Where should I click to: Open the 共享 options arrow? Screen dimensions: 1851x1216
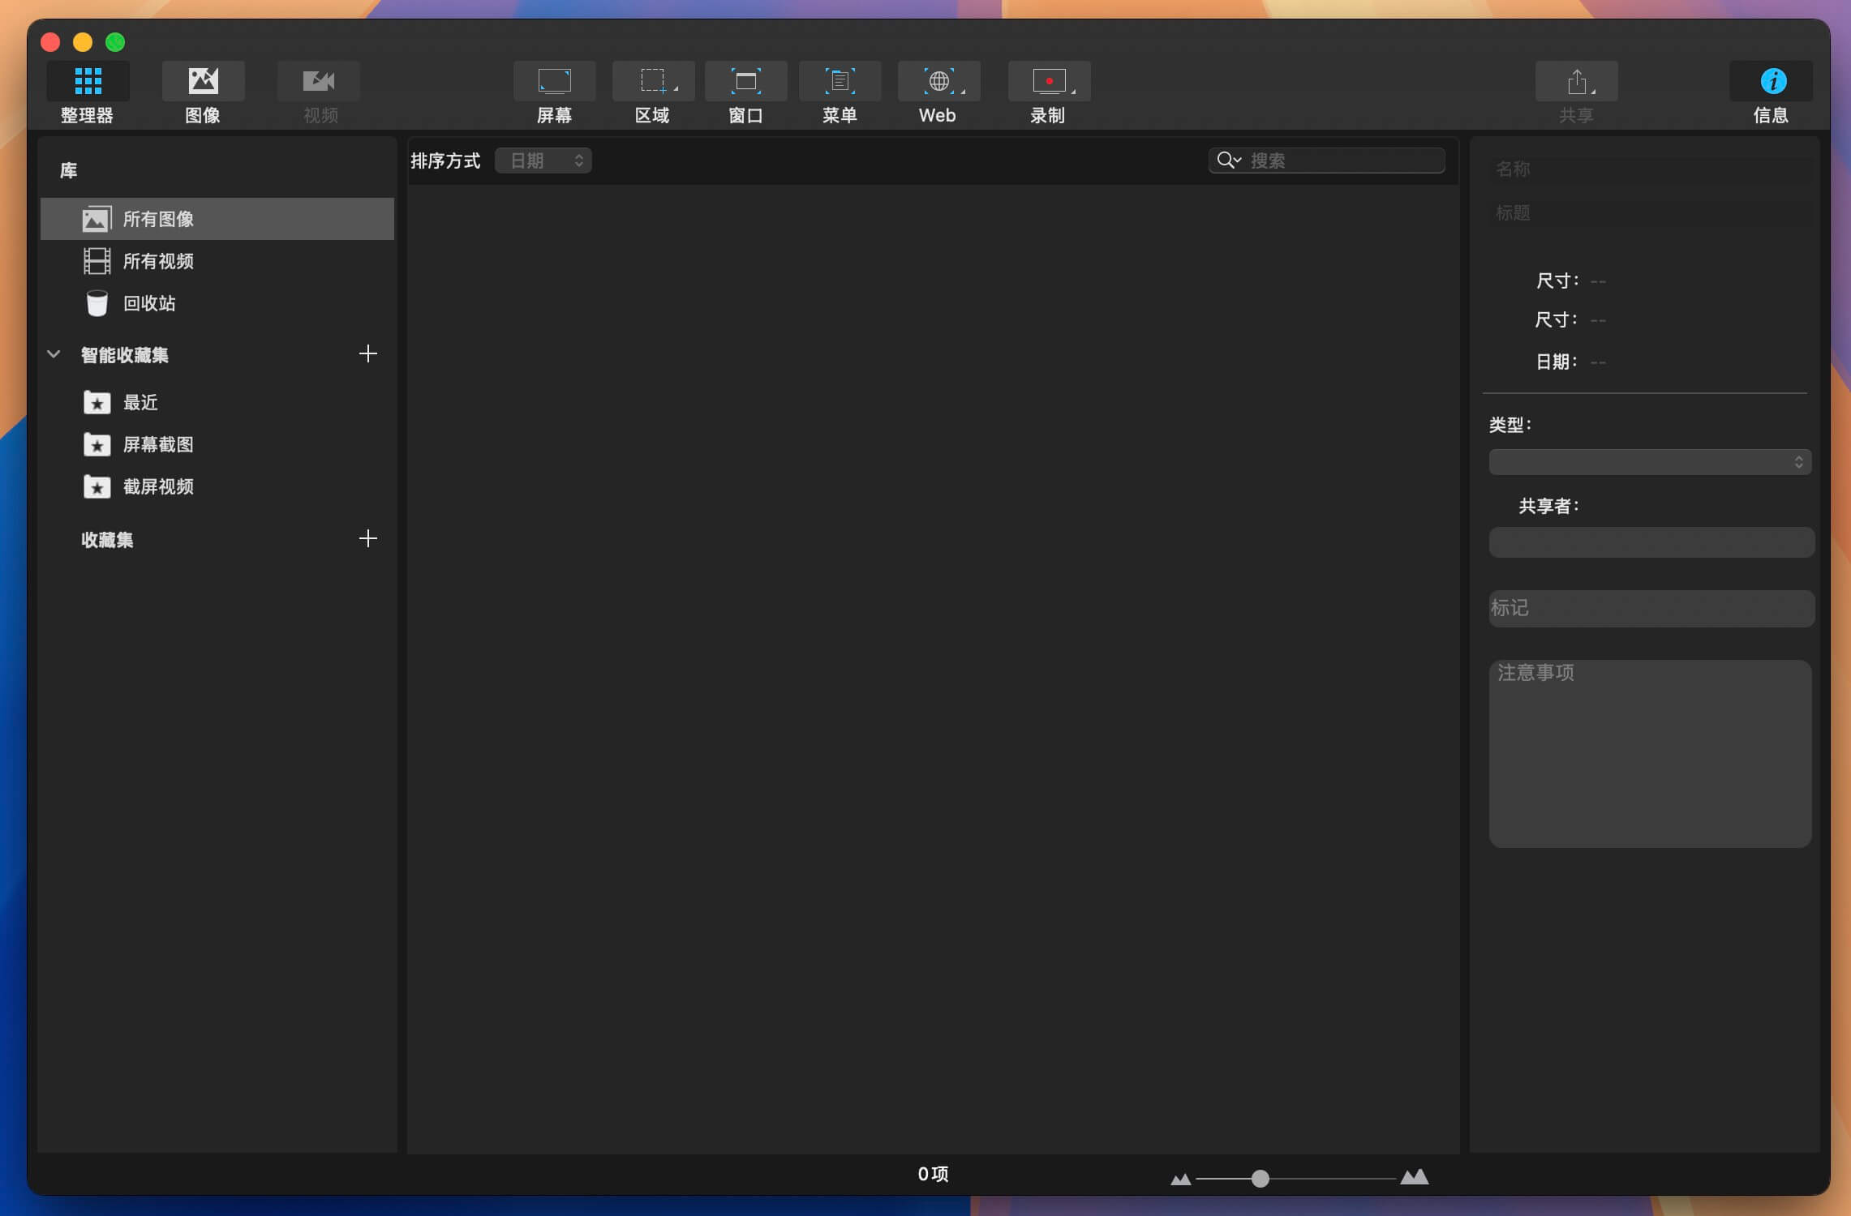coord(1593,91)
